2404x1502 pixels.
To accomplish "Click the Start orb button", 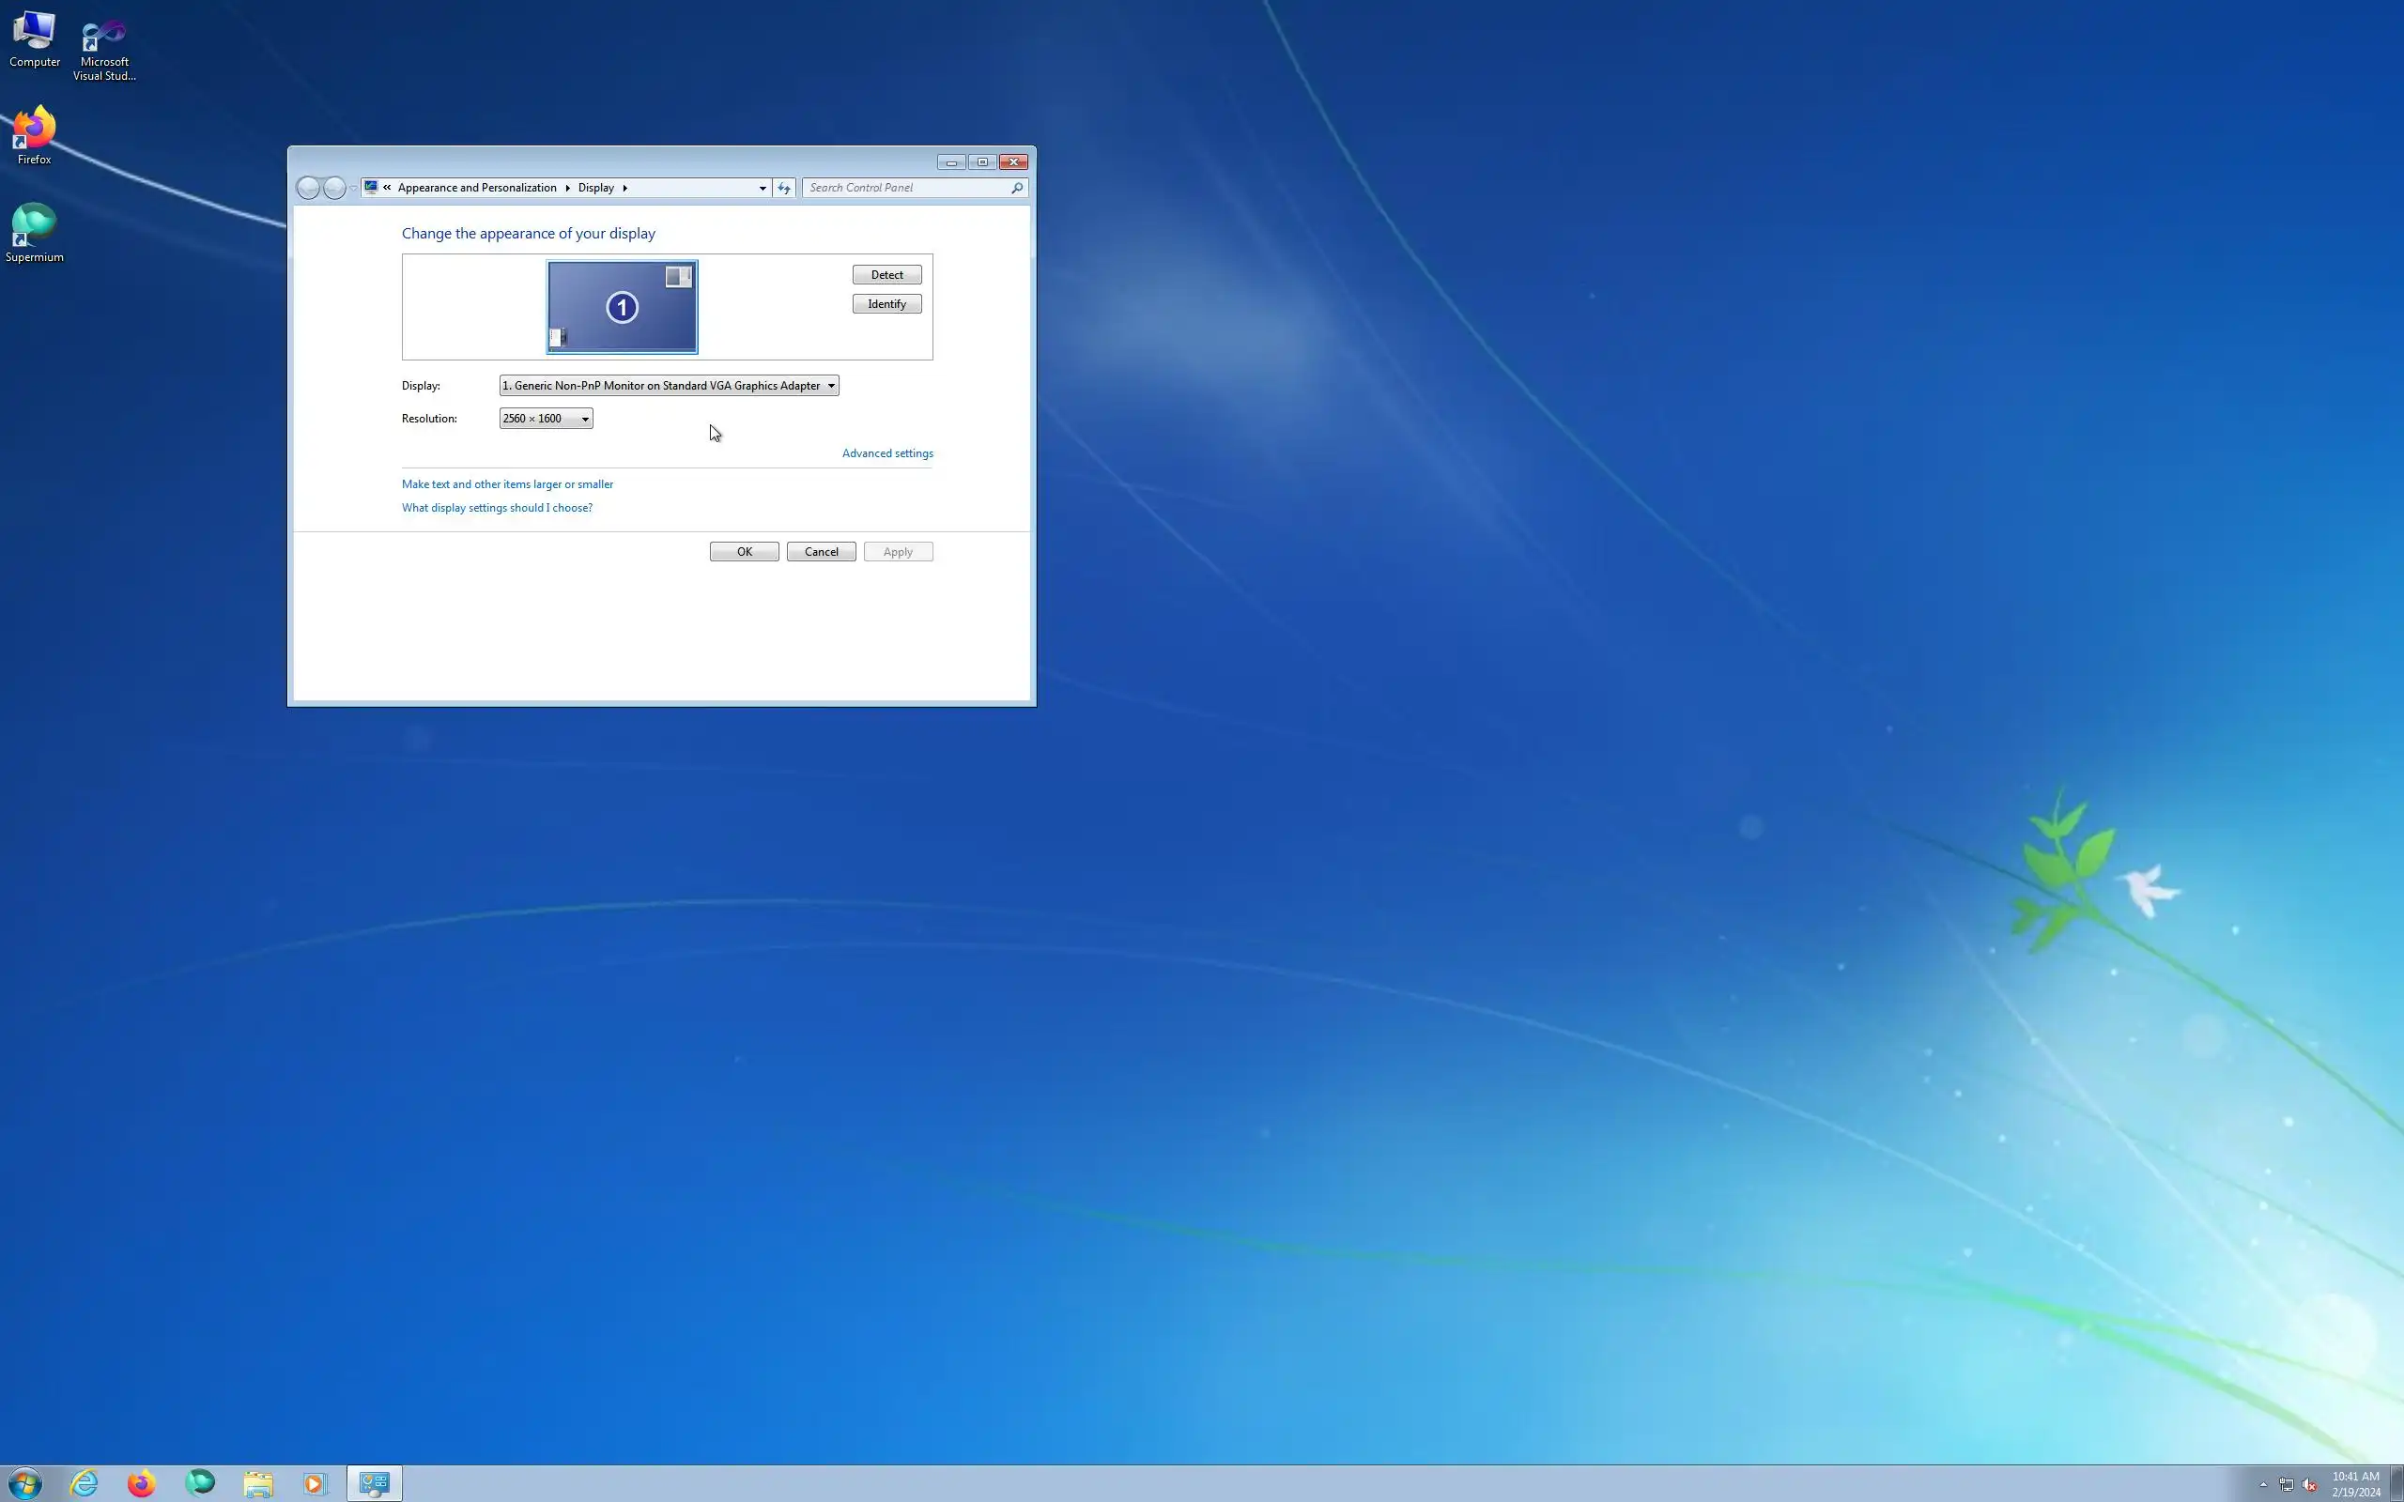I will (24, 1483).
